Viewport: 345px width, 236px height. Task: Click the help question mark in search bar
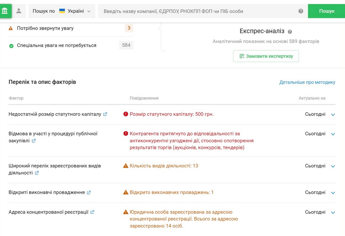[301, 11]
